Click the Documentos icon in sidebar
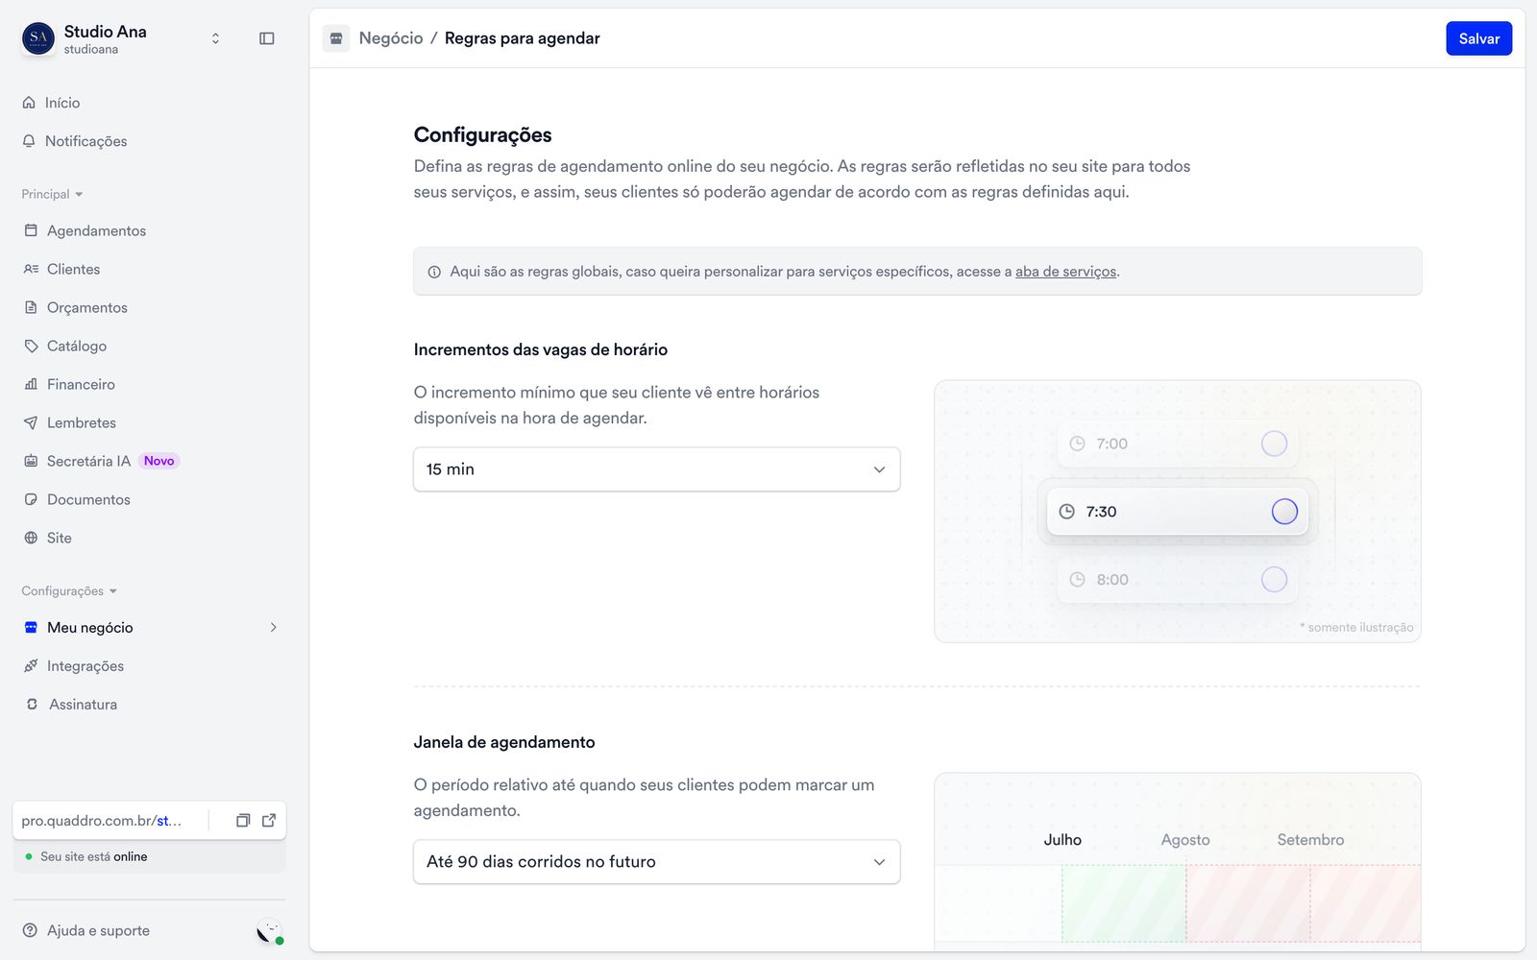Image resolution: width=1537 pixels, height=960 pixels. point(31,499)
